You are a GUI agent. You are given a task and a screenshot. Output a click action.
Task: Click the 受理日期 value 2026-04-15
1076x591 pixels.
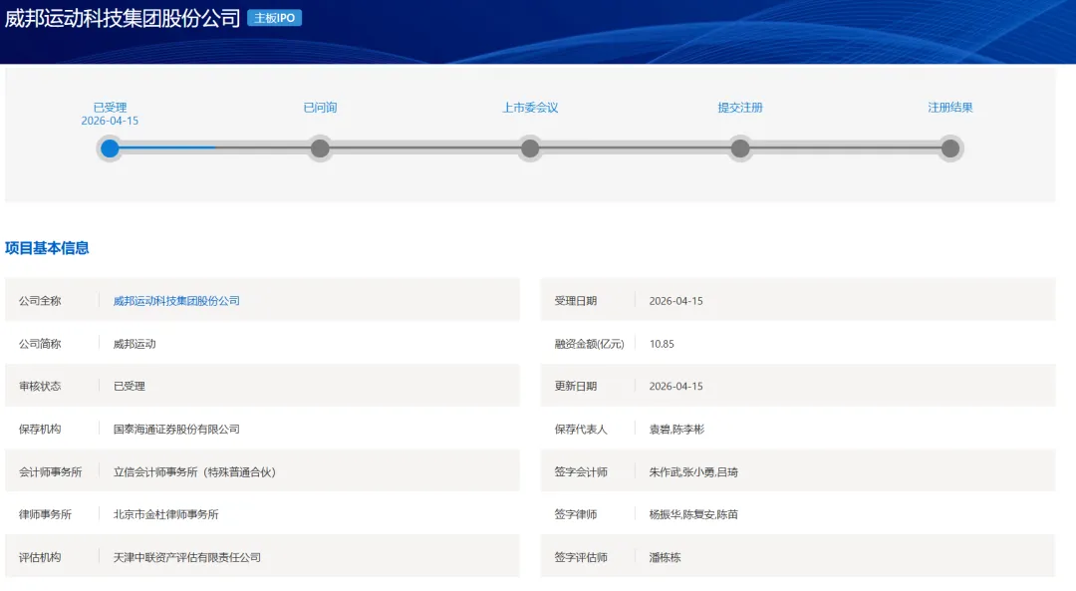[675, 301]
